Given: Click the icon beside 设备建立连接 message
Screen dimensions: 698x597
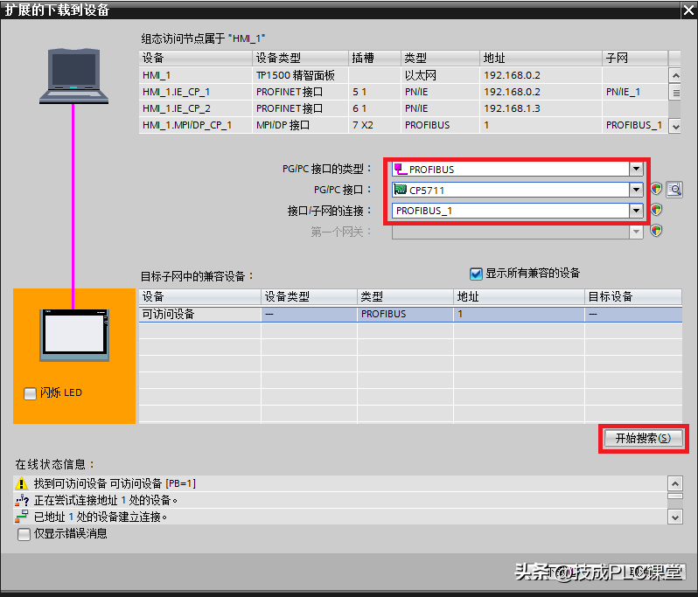Looking at the screenshot, I should [x=22, y=517].
